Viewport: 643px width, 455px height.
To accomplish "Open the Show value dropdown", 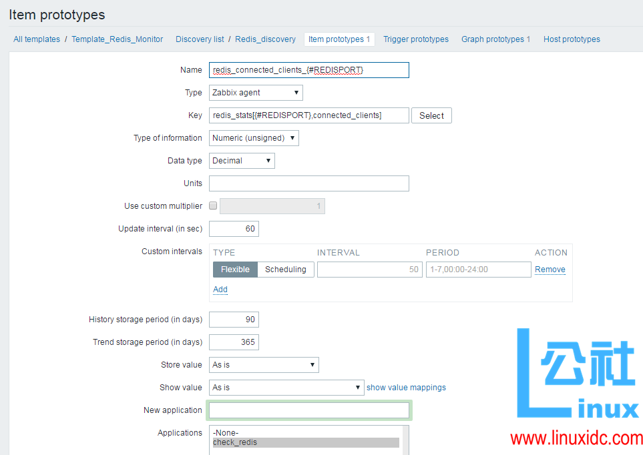I will (x=286, y=388).
